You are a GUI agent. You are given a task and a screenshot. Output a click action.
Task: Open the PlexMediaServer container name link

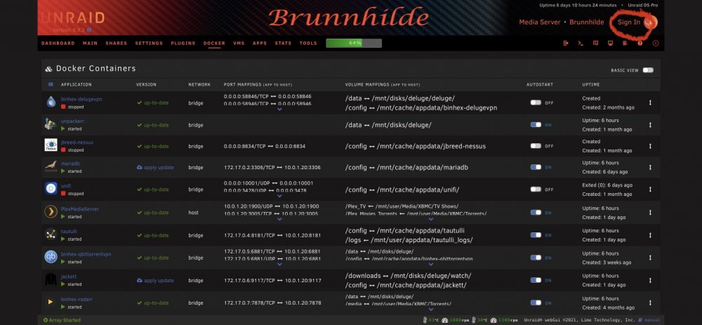click(80, 209)
